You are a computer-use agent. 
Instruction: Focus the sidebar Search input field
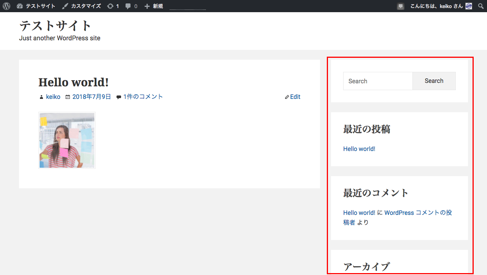pyautogui.click(x=378, y=81)
